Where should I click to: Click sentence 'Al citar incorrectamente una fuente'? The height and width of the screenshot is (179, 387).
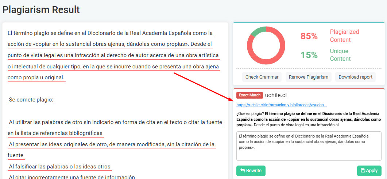pyautogui.click(x=72, y=176)
